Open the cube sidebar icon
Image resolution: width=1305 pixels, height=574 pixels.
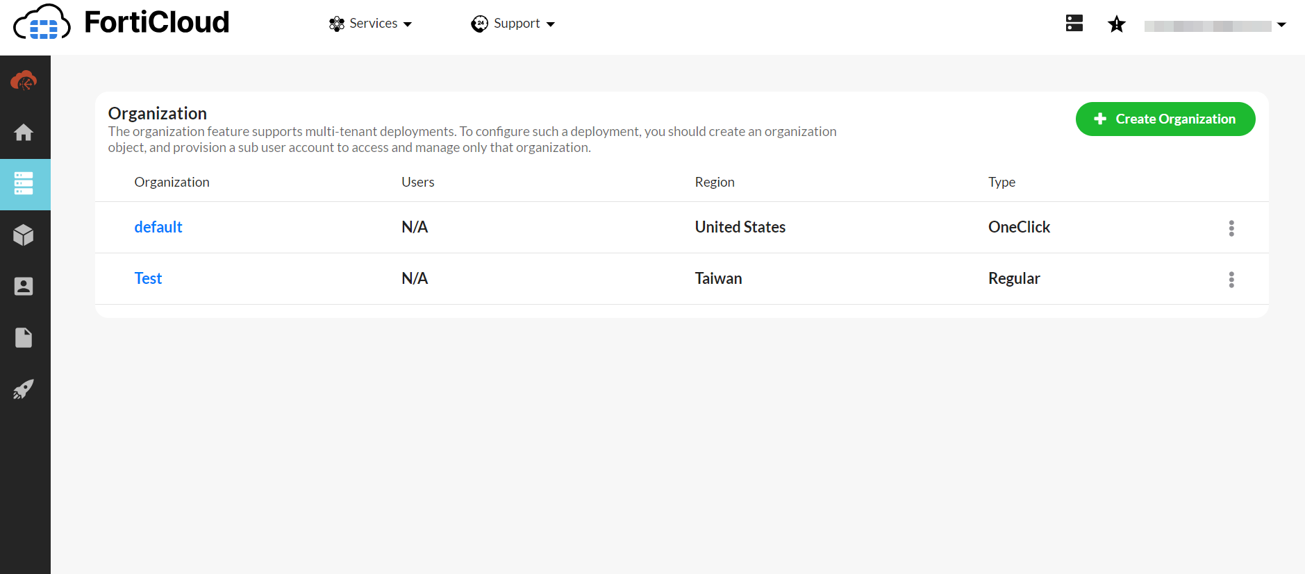pyautogui.click(x=24, y=235)
